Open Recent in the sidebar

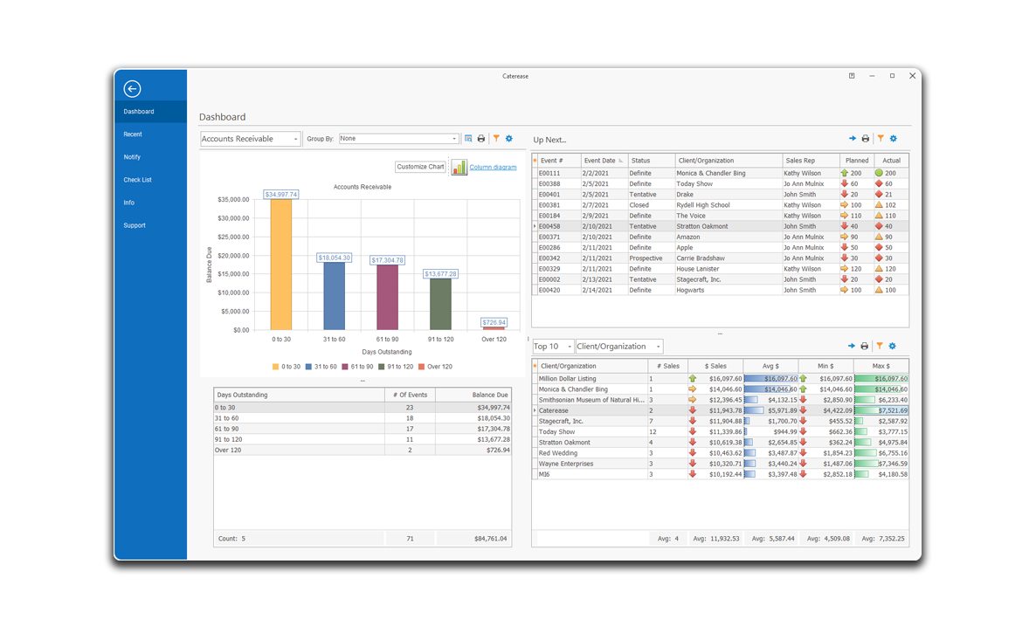(133, 134)
